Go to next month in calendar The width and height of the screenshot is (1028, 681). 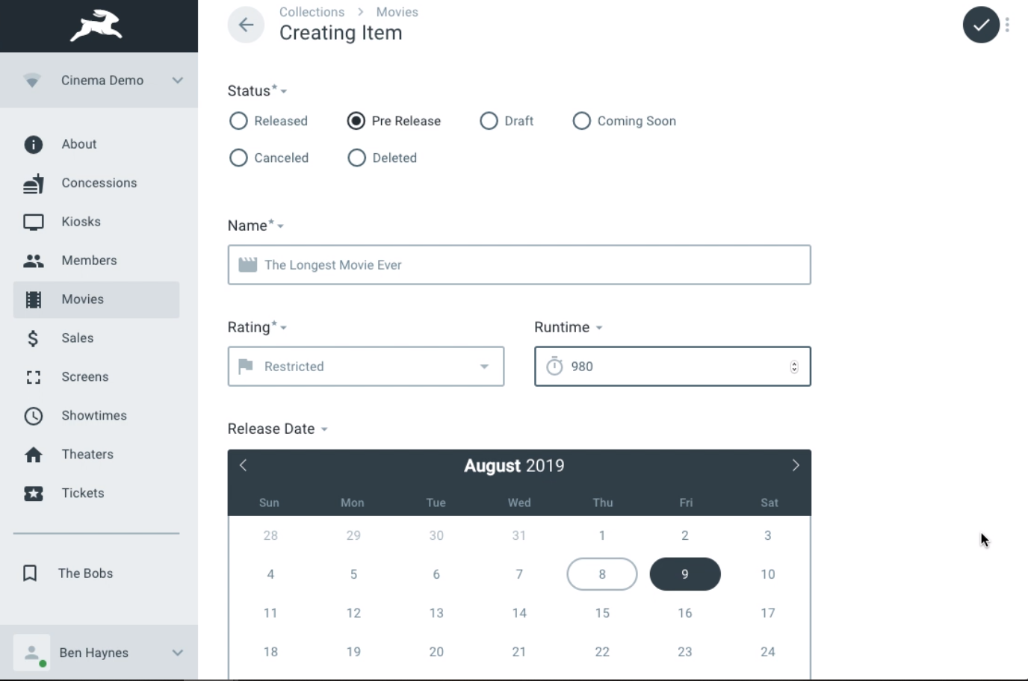coord(796,465)
